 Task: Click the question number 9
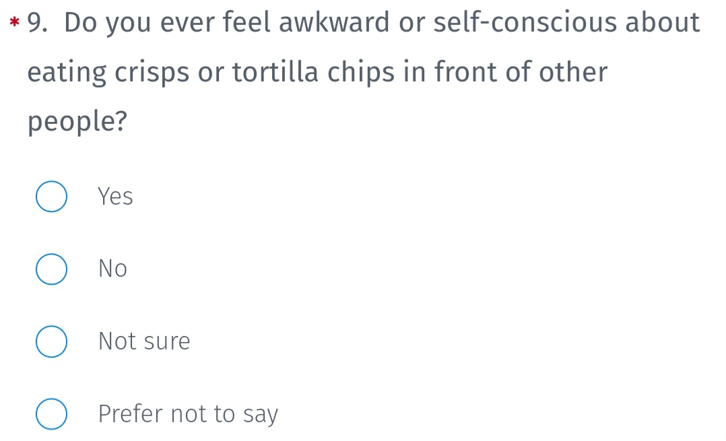coord(38,22)
